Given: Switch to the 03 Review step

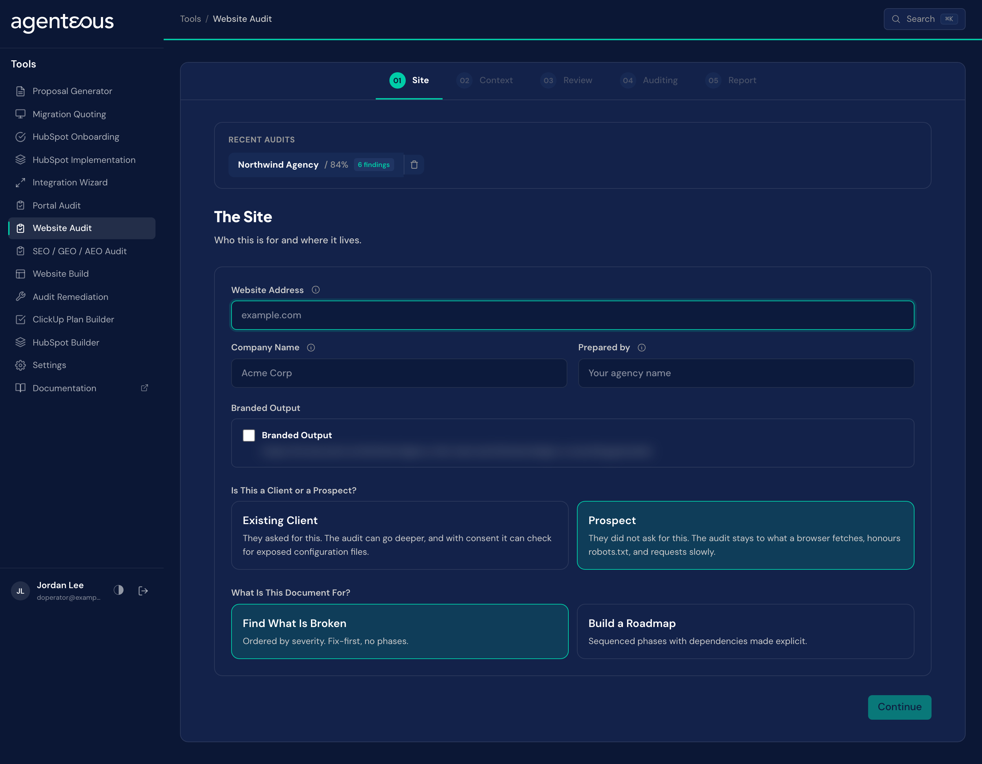Looking at the screenshot, I should coord(566,80).
